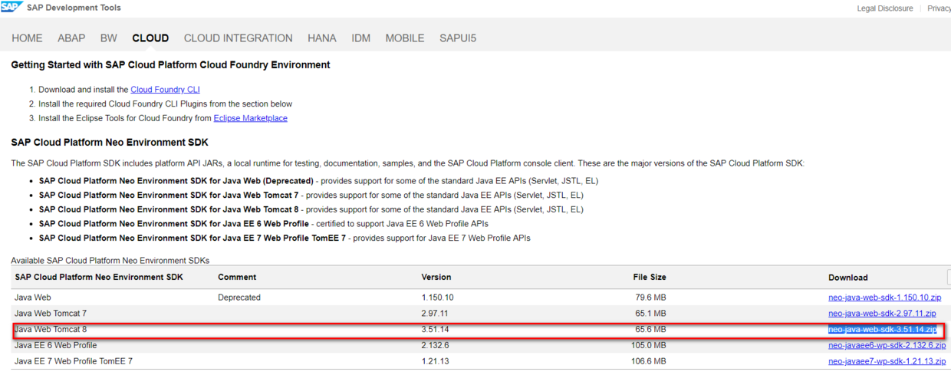Click the 'Java Web' first row name
951x375 pixels.
click(x=32, y=298)
